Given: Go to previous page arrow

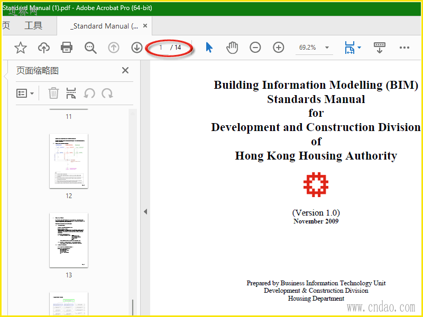Looking at the screenshot, I should point(114,48).
